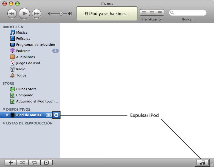This screenshot has width=214, height=167.
Task: Click the window resize grip icon
Action: click(x=212, y=165)
